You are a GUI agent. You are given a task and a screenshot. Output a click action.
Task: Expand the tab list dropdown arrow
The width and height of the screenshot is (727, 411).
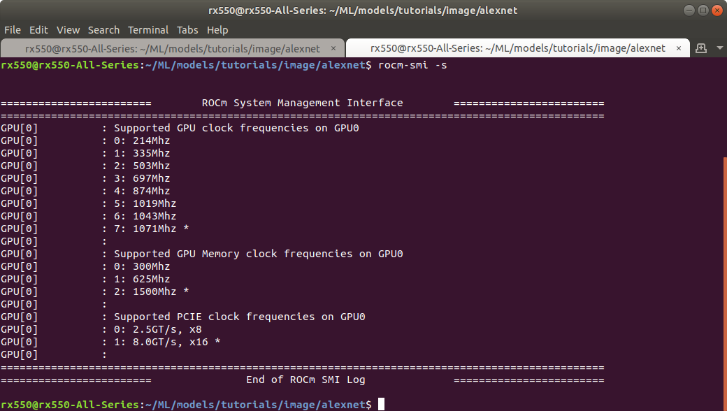click(x=720, y=48)
